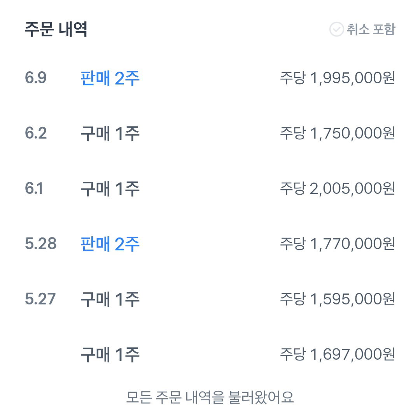Click the 취소 포함 label text

(371, 29)
